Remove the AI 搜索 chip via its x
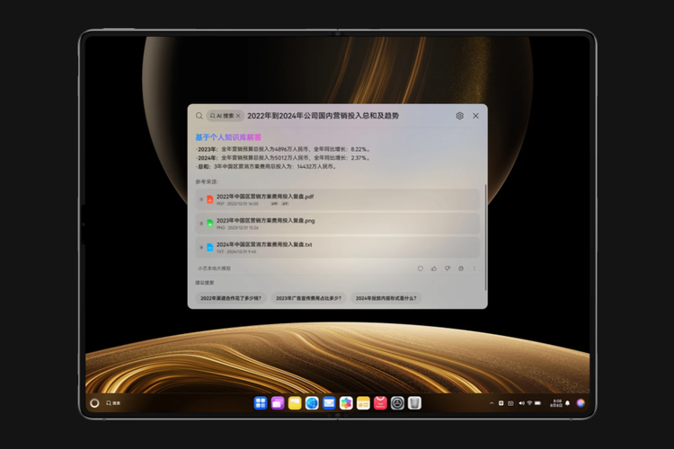 pyautogui.click(x=238, y=116)
